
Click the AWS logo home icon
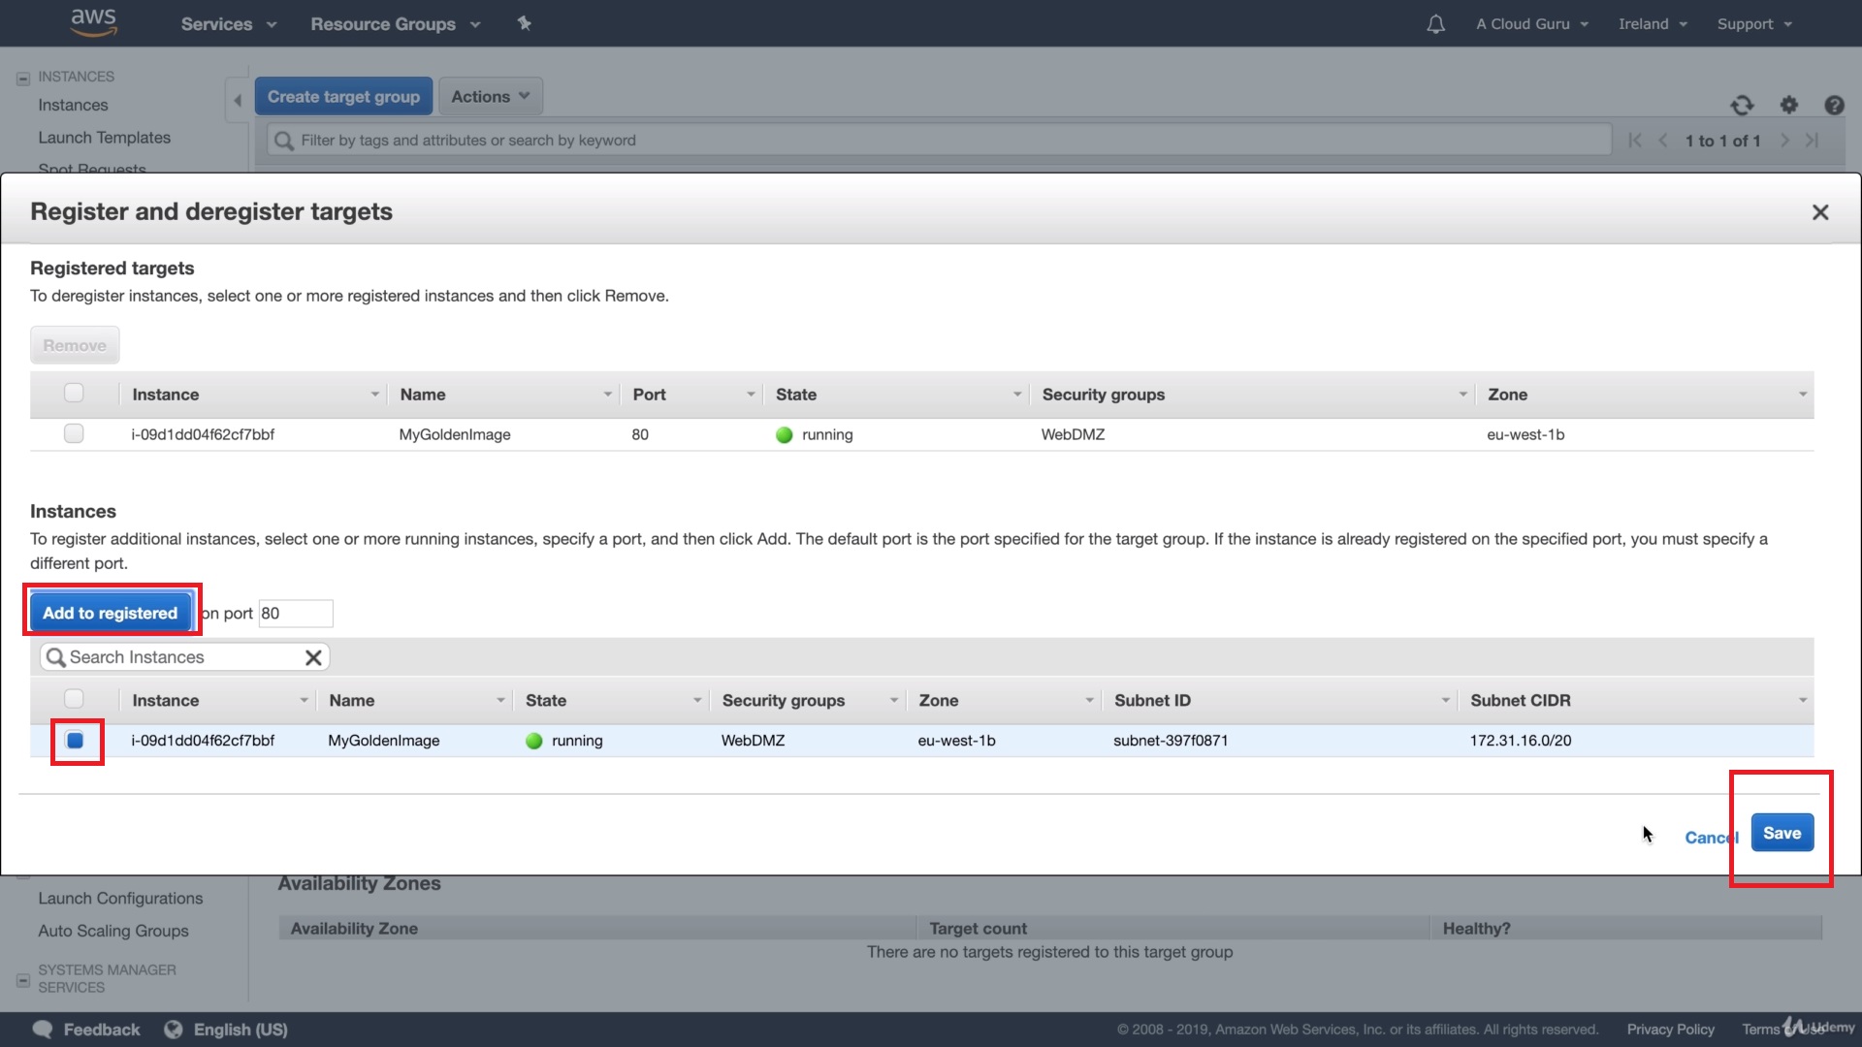click(x=94, y=22)
